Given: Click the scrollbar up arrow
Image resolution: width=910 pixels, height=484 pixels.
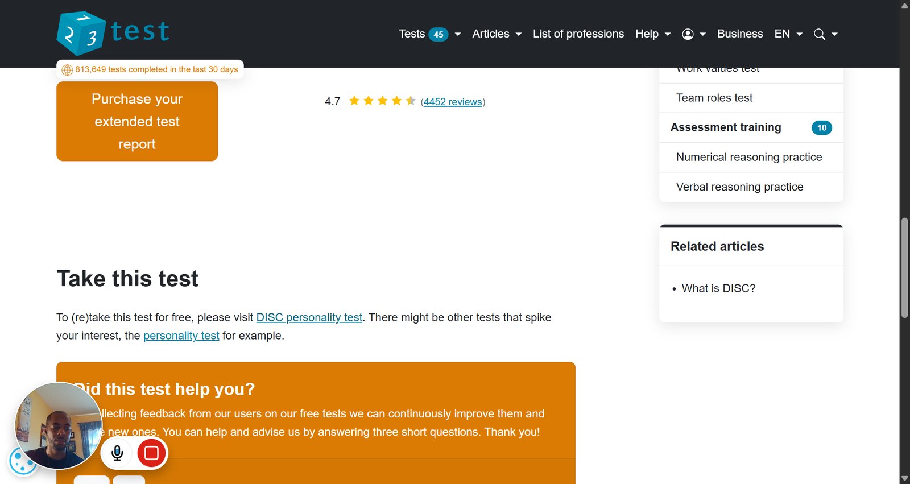Looking at the screenshot, I should click(x=905, y=5).
